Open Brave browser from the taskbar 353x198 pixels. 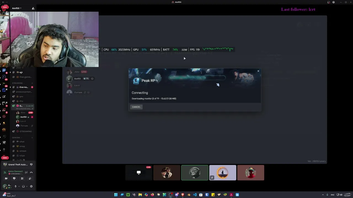point(183,195)
